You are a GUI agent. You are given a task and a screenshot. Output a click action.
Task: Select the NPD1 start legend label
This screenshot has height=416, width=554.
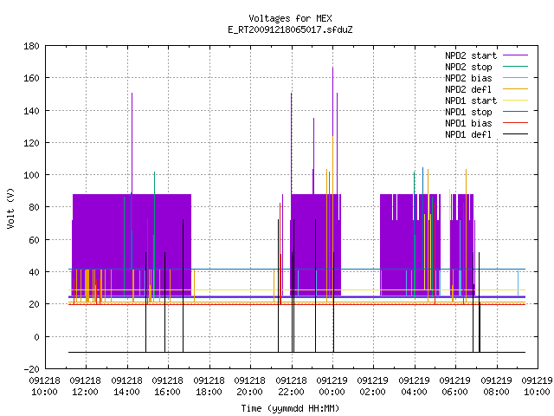[471, 101]
